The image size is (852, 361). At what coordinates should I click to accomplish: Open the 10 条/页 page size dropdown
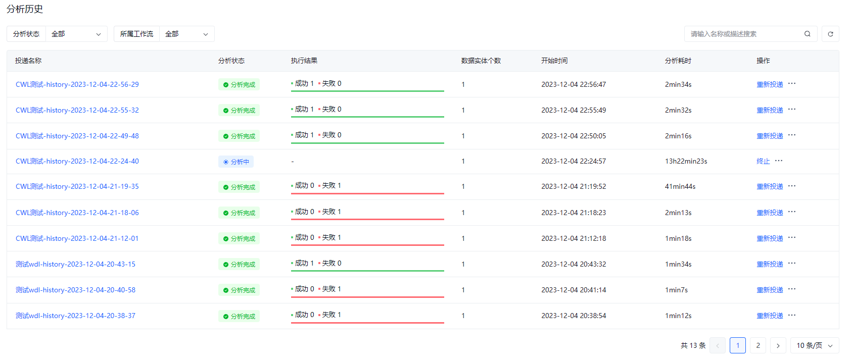click(x=815, y=345)
